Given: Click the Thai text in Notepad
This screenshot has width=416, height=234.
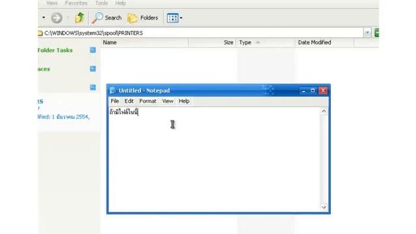Looking at the screenshot, I should (124, 112).
